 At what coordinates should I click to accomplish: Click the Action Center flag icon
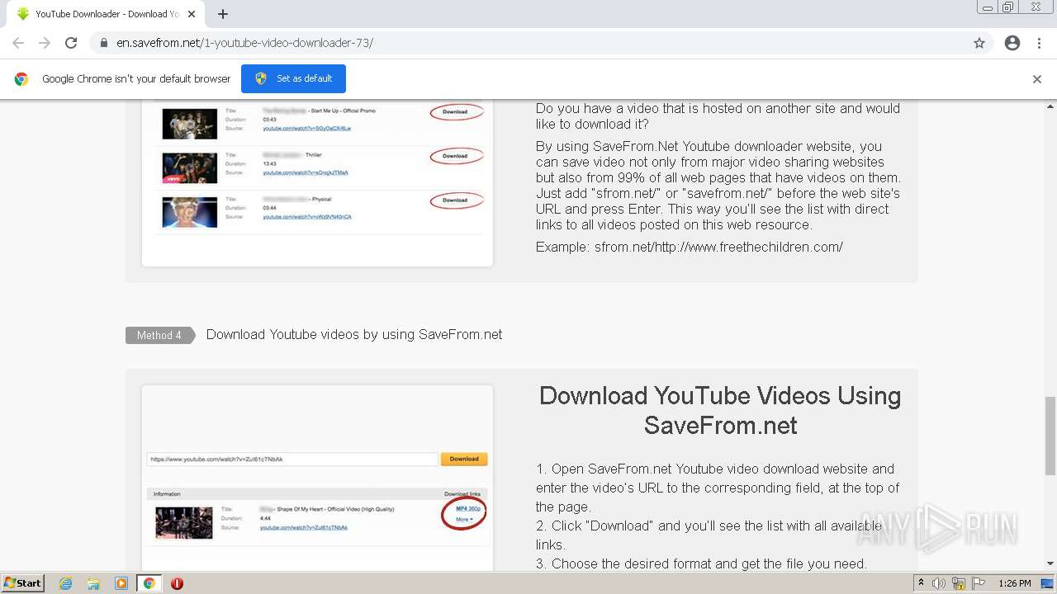click(x=979, y=583)
